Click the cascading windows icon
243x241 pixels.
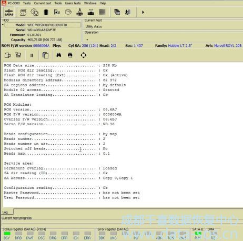tap(117, 12)
